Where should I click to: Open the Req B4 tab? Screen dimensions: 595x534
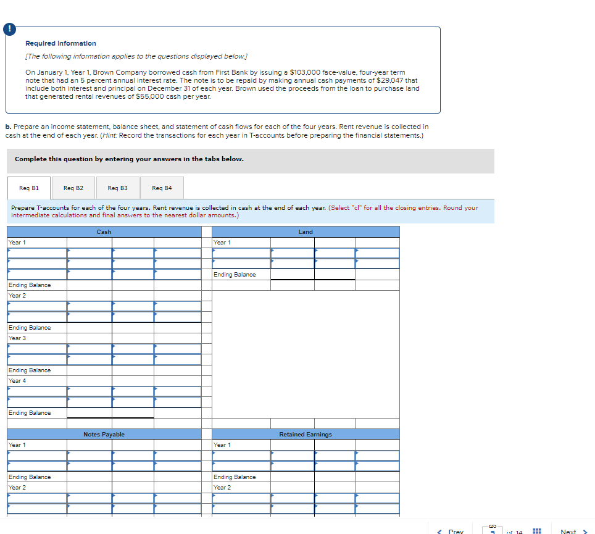[162, 188]
